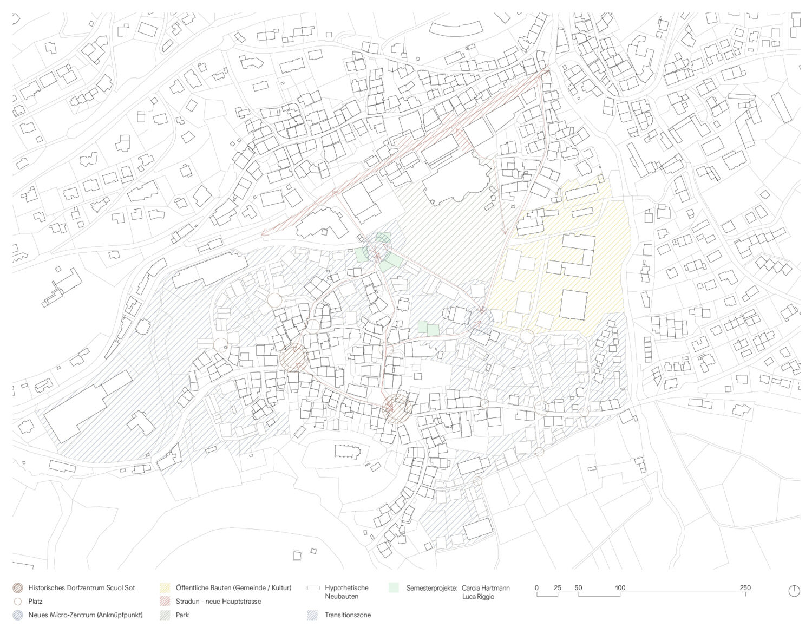Click the 'Neues Micro-Zentrum (Anknüpfpunkt)' legend label

pyautogui.click(x=86, y=615)
